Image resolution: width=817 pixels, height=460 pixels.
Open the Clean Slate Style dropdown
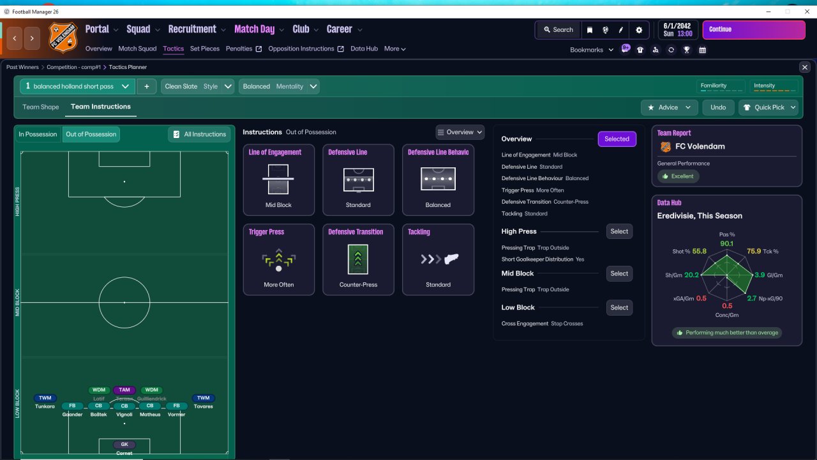pos(197,86)
